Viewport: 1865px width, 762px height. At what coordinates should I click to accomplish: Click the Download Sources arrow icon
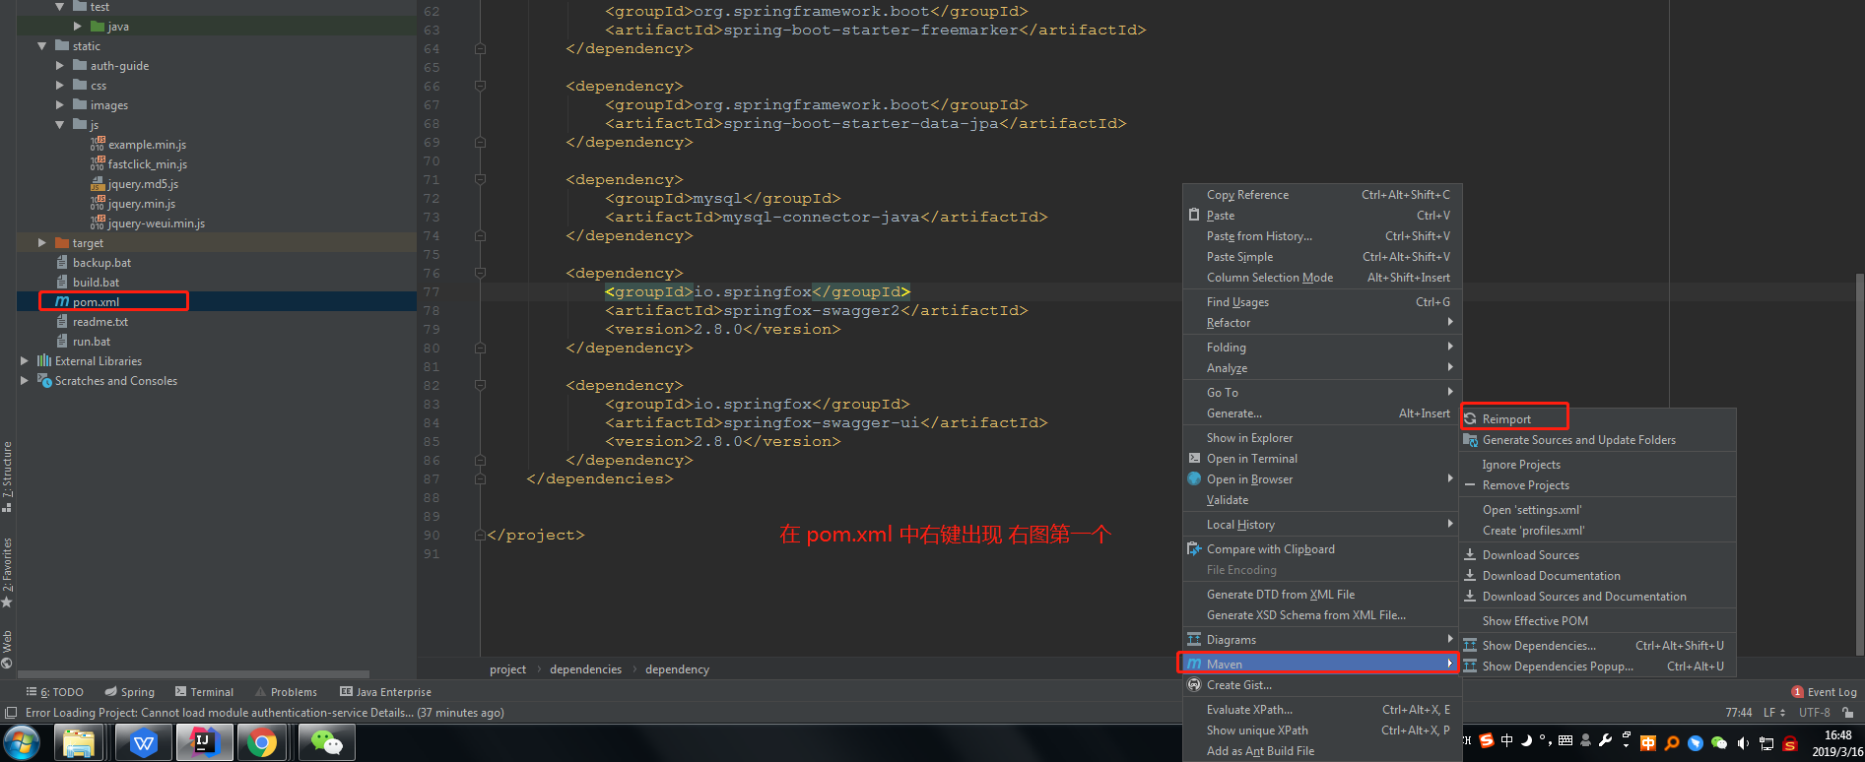pyautogui.click(x=1470, y=555)
